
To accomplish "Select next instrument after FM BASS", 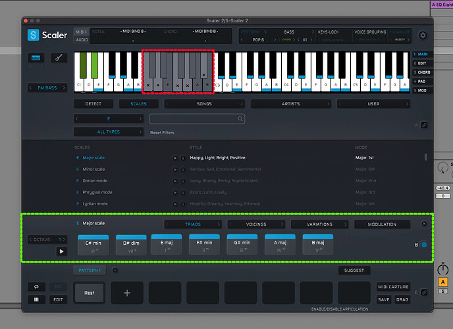I will click(64, 88).
